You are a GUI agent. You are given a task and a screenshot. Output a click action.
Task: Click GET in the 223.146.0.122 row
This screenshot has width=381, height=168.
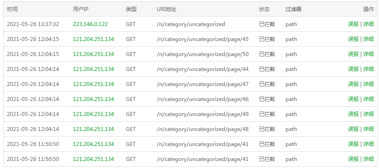(131, 24)
